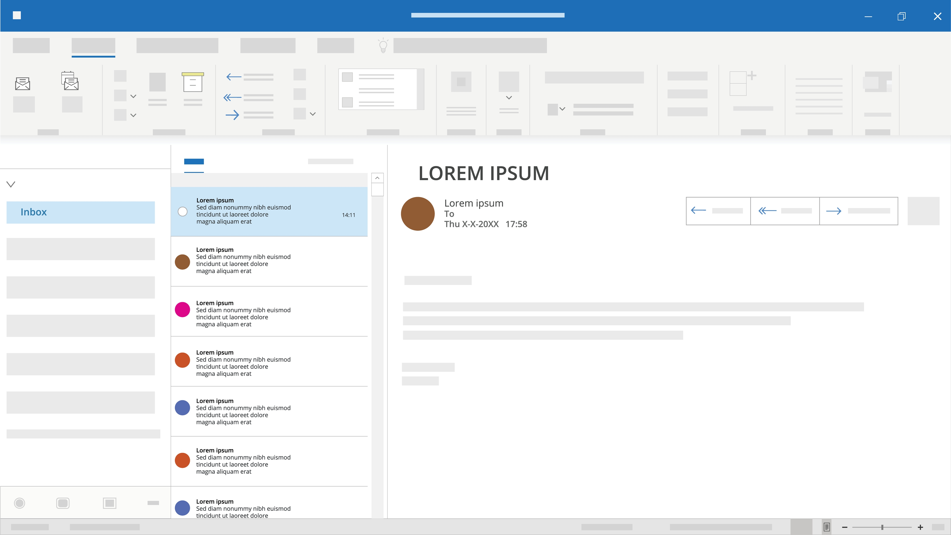Expand the dropdown chevron beside the Forward row
This screenshot has width=951, height=535.
pos(313,114)
